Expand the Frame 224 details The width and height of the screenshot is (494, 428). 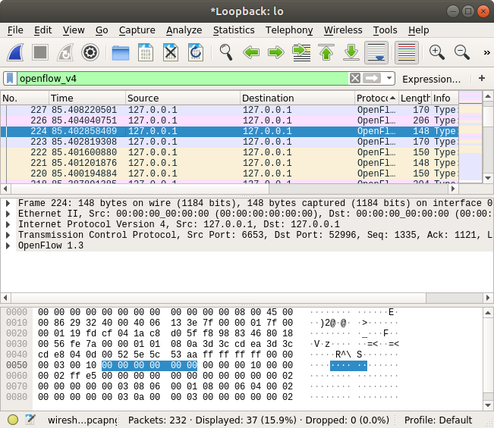click(x=8, y=203)
